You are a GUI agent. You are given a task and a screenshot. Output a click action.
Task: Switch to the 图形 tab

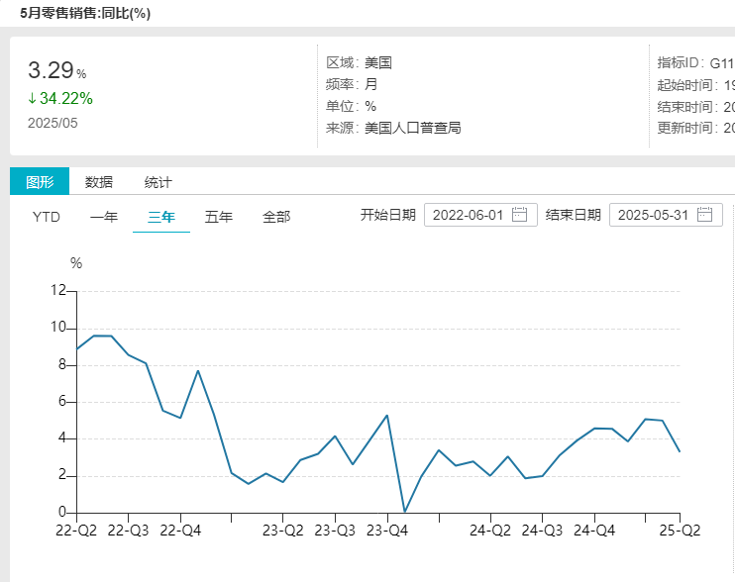pos(40,182)
